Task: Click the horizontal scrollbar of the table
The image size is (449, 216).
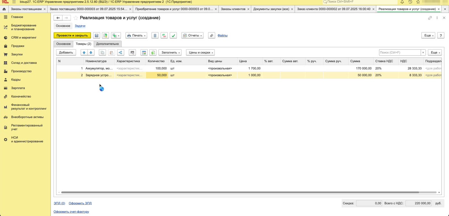Action: 240,192
